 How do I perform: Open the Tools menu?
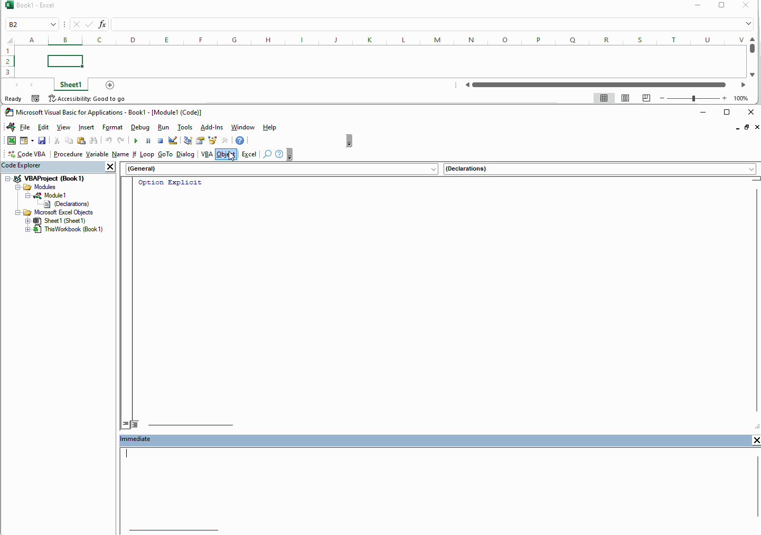coord(185,127)
